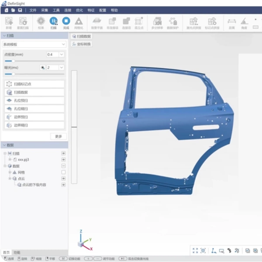Open the 点密度 0.4 value dropdown
The height and width of the screenshot is (262, 262).
point(62,55)
